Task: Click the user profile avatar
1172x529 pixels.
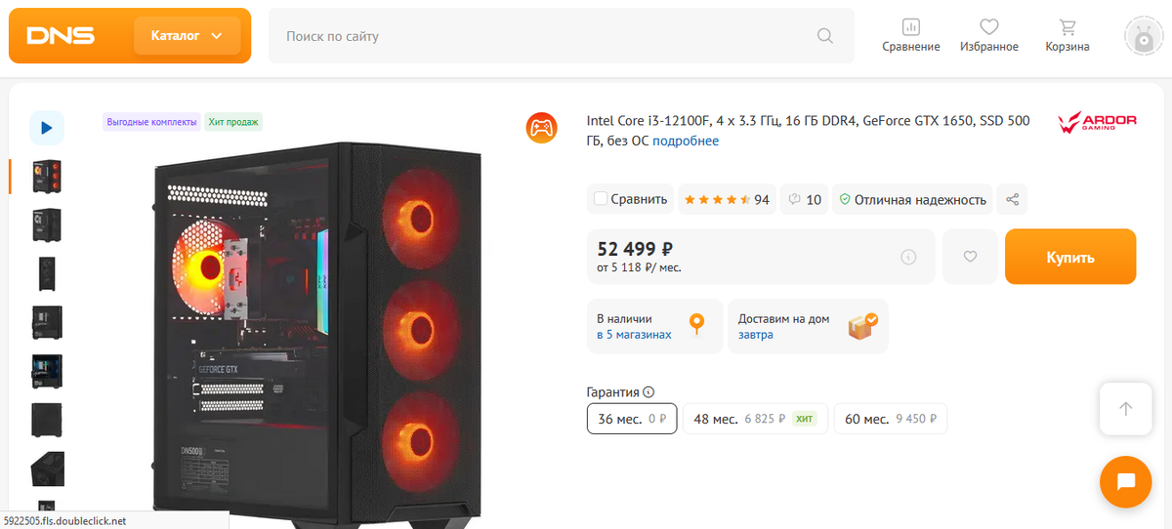Action: point(1143,36)
